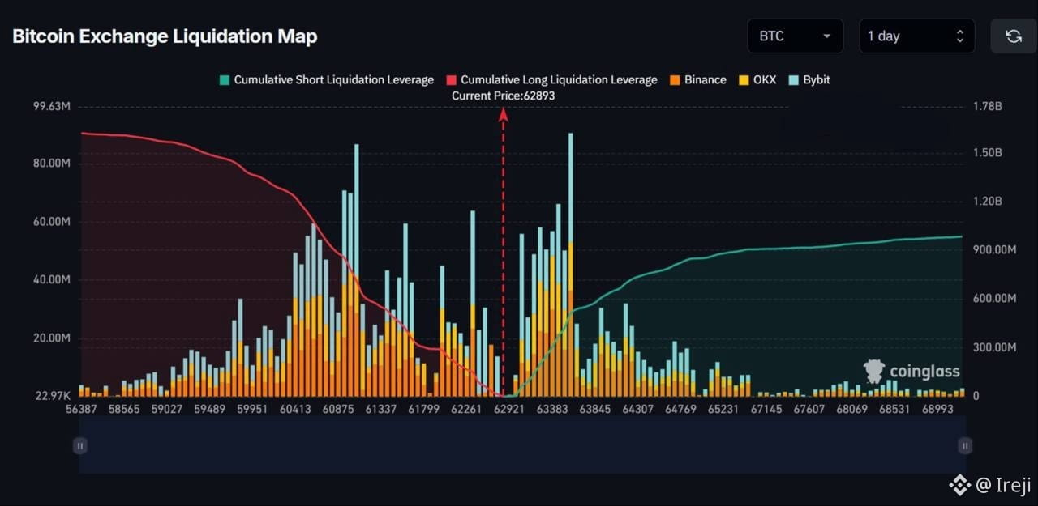Toggle Cumulative Short Liquidation Leverage legend
The image size is (1038, 506).
[326, 79]
